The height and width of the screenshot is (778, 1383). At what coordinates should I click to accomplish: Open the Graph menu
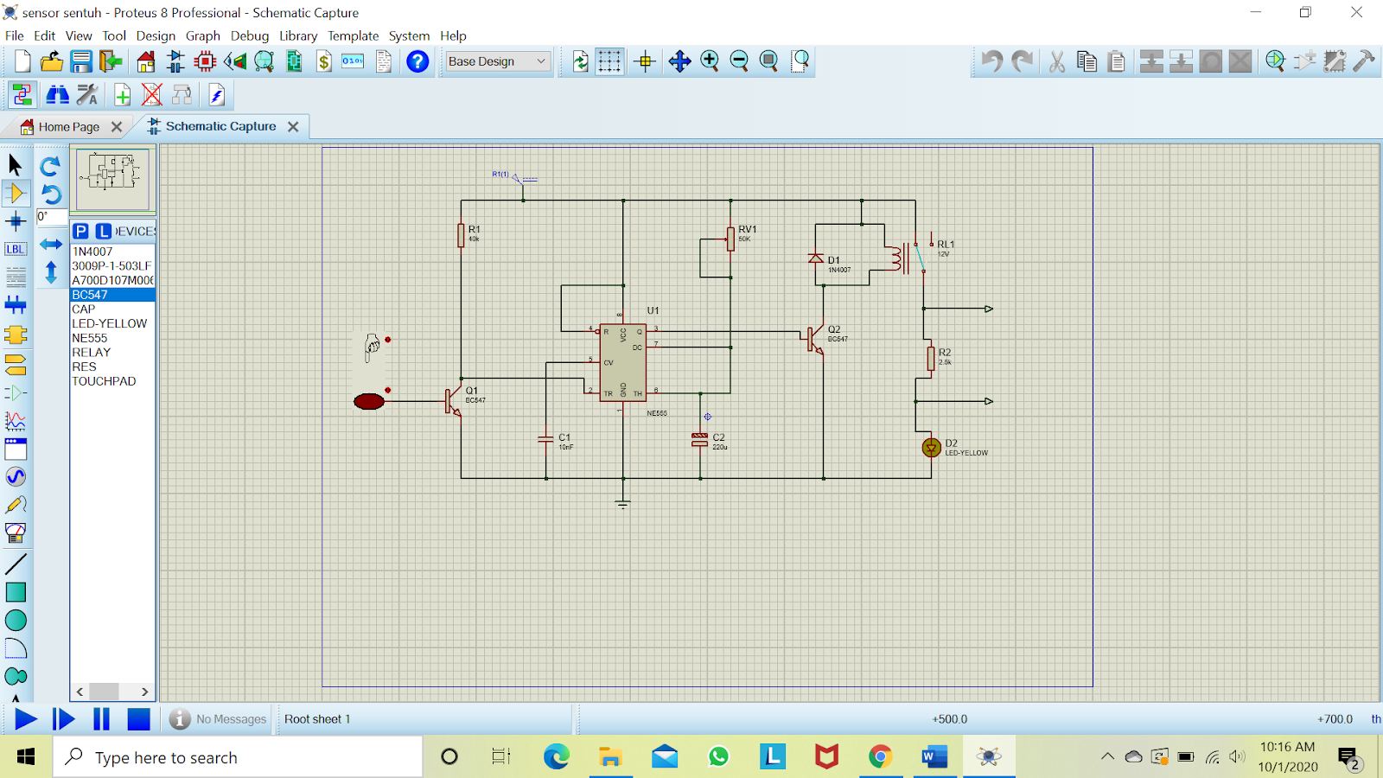pos(202,35)
